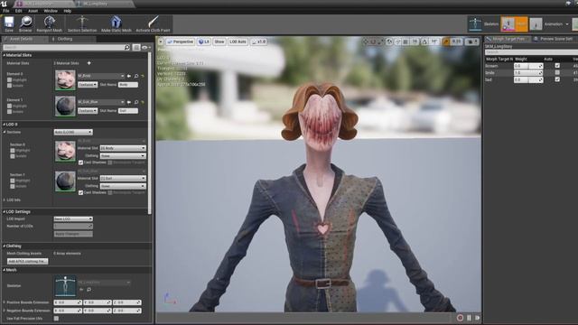The image size is (578, 325).
Task: Open Textures dropdown under Element 0
Action: tap(88, 85)
